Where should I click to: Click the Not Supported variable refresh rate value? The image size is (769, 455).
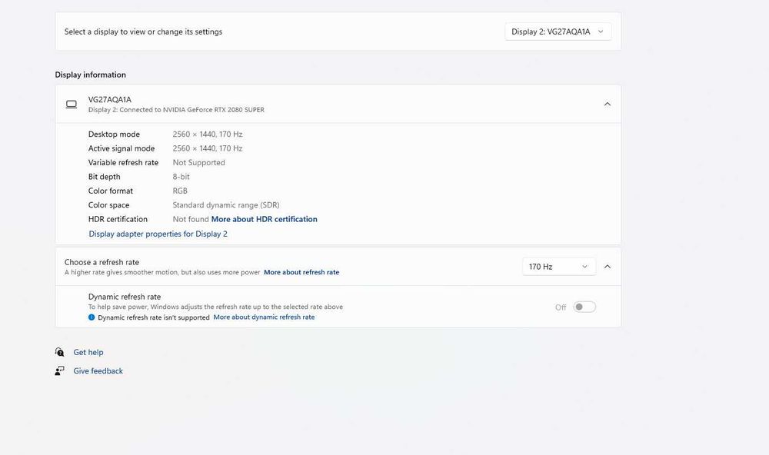(x=198, y=162)
